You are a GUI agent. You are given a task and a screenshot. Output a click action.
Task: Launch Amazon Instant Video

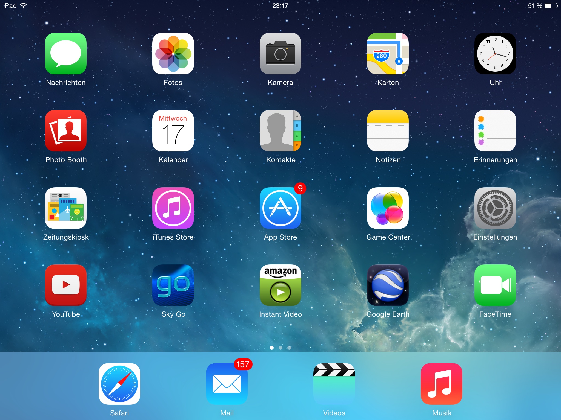[280, 285]
